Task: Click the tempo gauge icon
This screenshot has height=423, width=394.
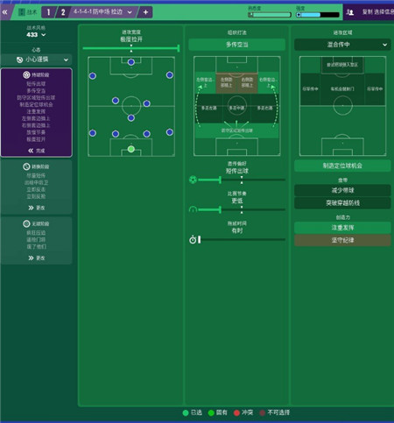Action: (193, 209)
